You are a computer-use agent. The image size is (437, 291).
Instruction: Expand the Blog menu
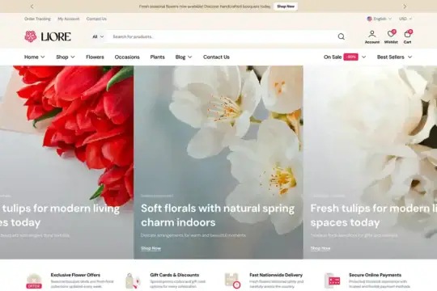(184, 57)
